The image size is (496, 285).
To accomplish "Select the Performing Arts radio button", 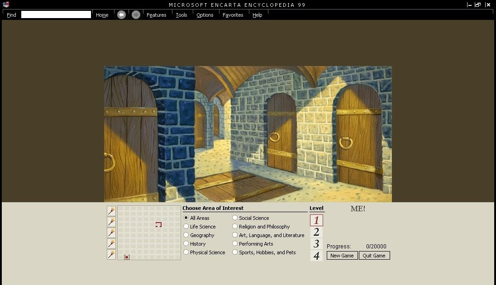I will click(x=235, y=243).
